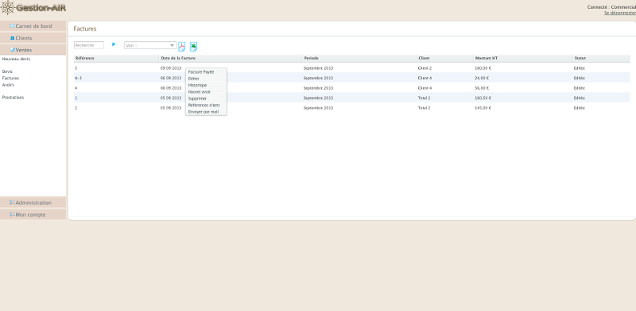Image resolution: width=636 pixels, height=311 pixels.
Task: Open the Voir filter dropdown
Action: point(150,45)
